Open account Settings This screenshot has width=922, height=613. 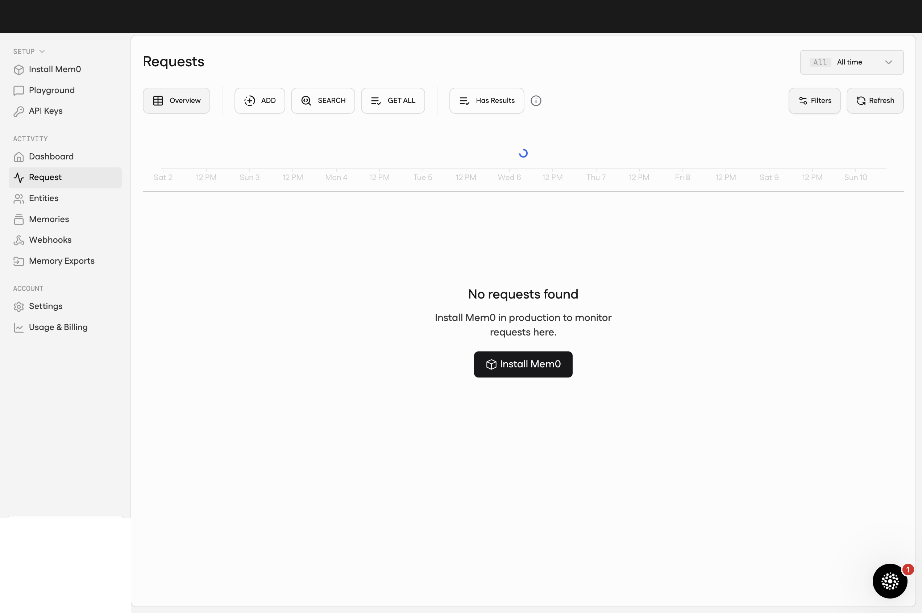tap(65, 306)
